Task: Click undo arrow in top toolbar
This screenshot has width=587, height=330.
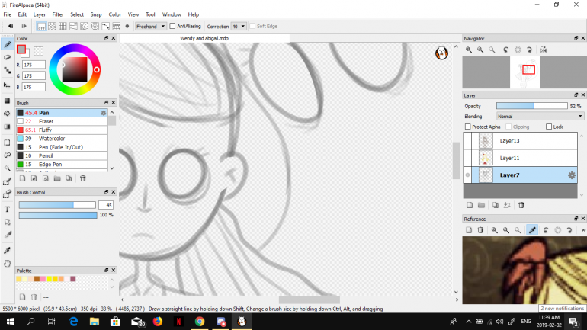Action: tap(11, 26)
